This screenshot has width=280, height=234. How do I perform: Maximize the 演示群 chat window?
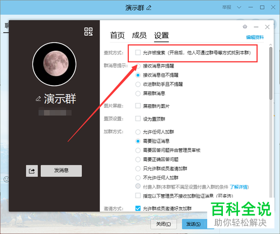point(262,7)
